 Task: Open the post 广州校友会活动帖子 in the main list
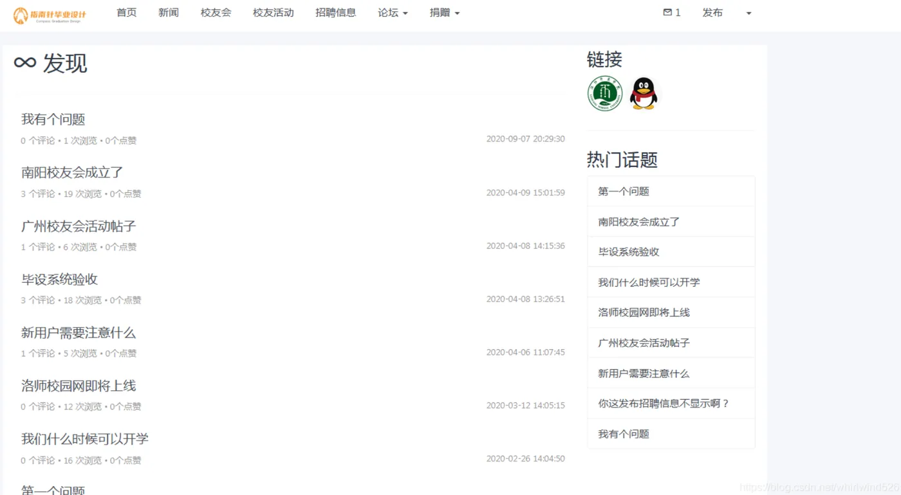(79, 226)
